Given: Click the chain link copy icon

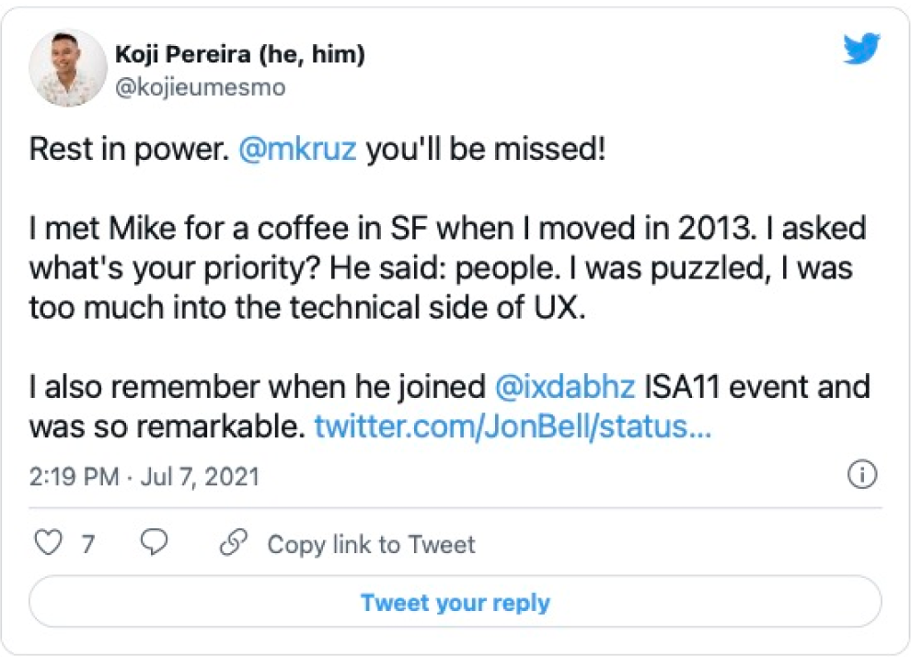Looking at the screenshot, I should click(234, 544).
